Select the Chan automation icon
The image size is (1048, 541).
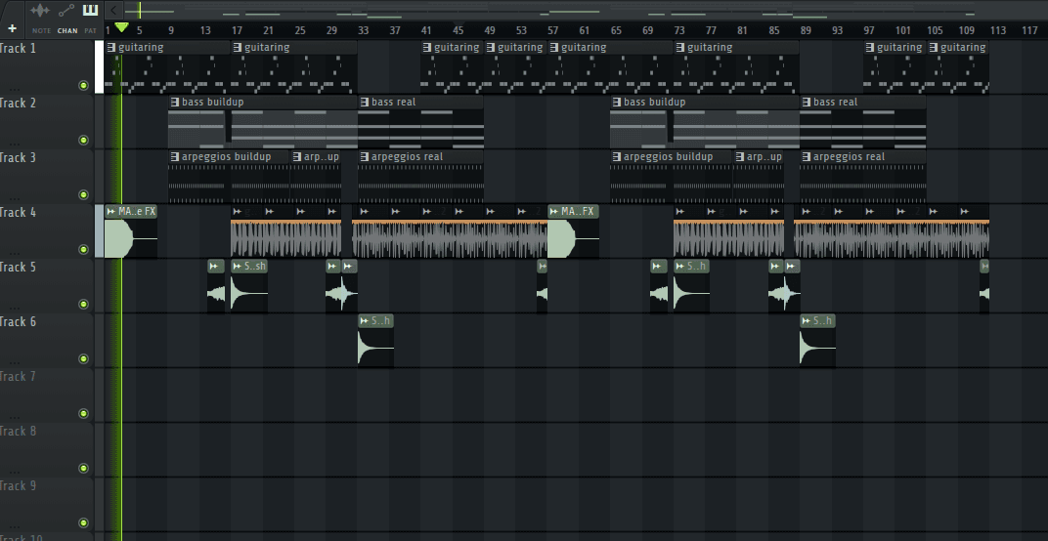coord(66,12)
